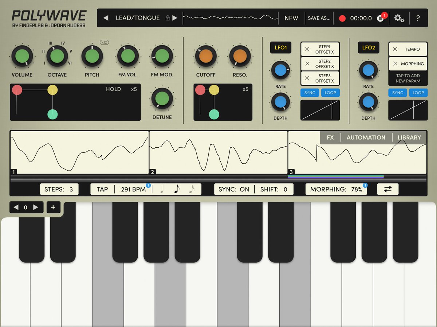Image resolution: width=437 pixels, height=327 pixels.
Task: Go to previous preset with left arrow
Action: 106,18
